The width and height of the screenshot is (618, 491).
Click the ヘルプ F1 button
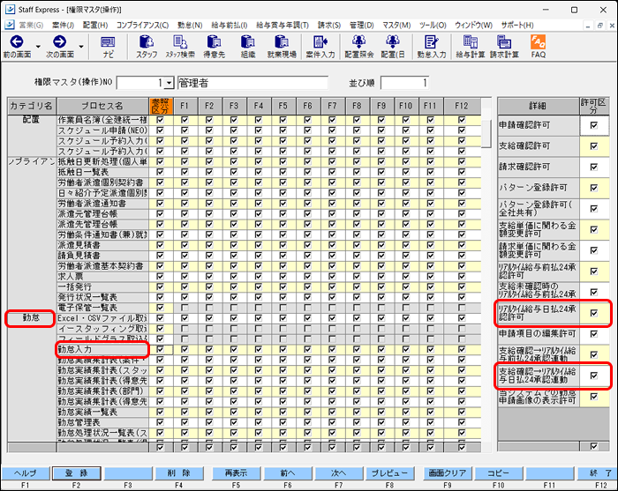pyautogui.click(x=26, y=473)
